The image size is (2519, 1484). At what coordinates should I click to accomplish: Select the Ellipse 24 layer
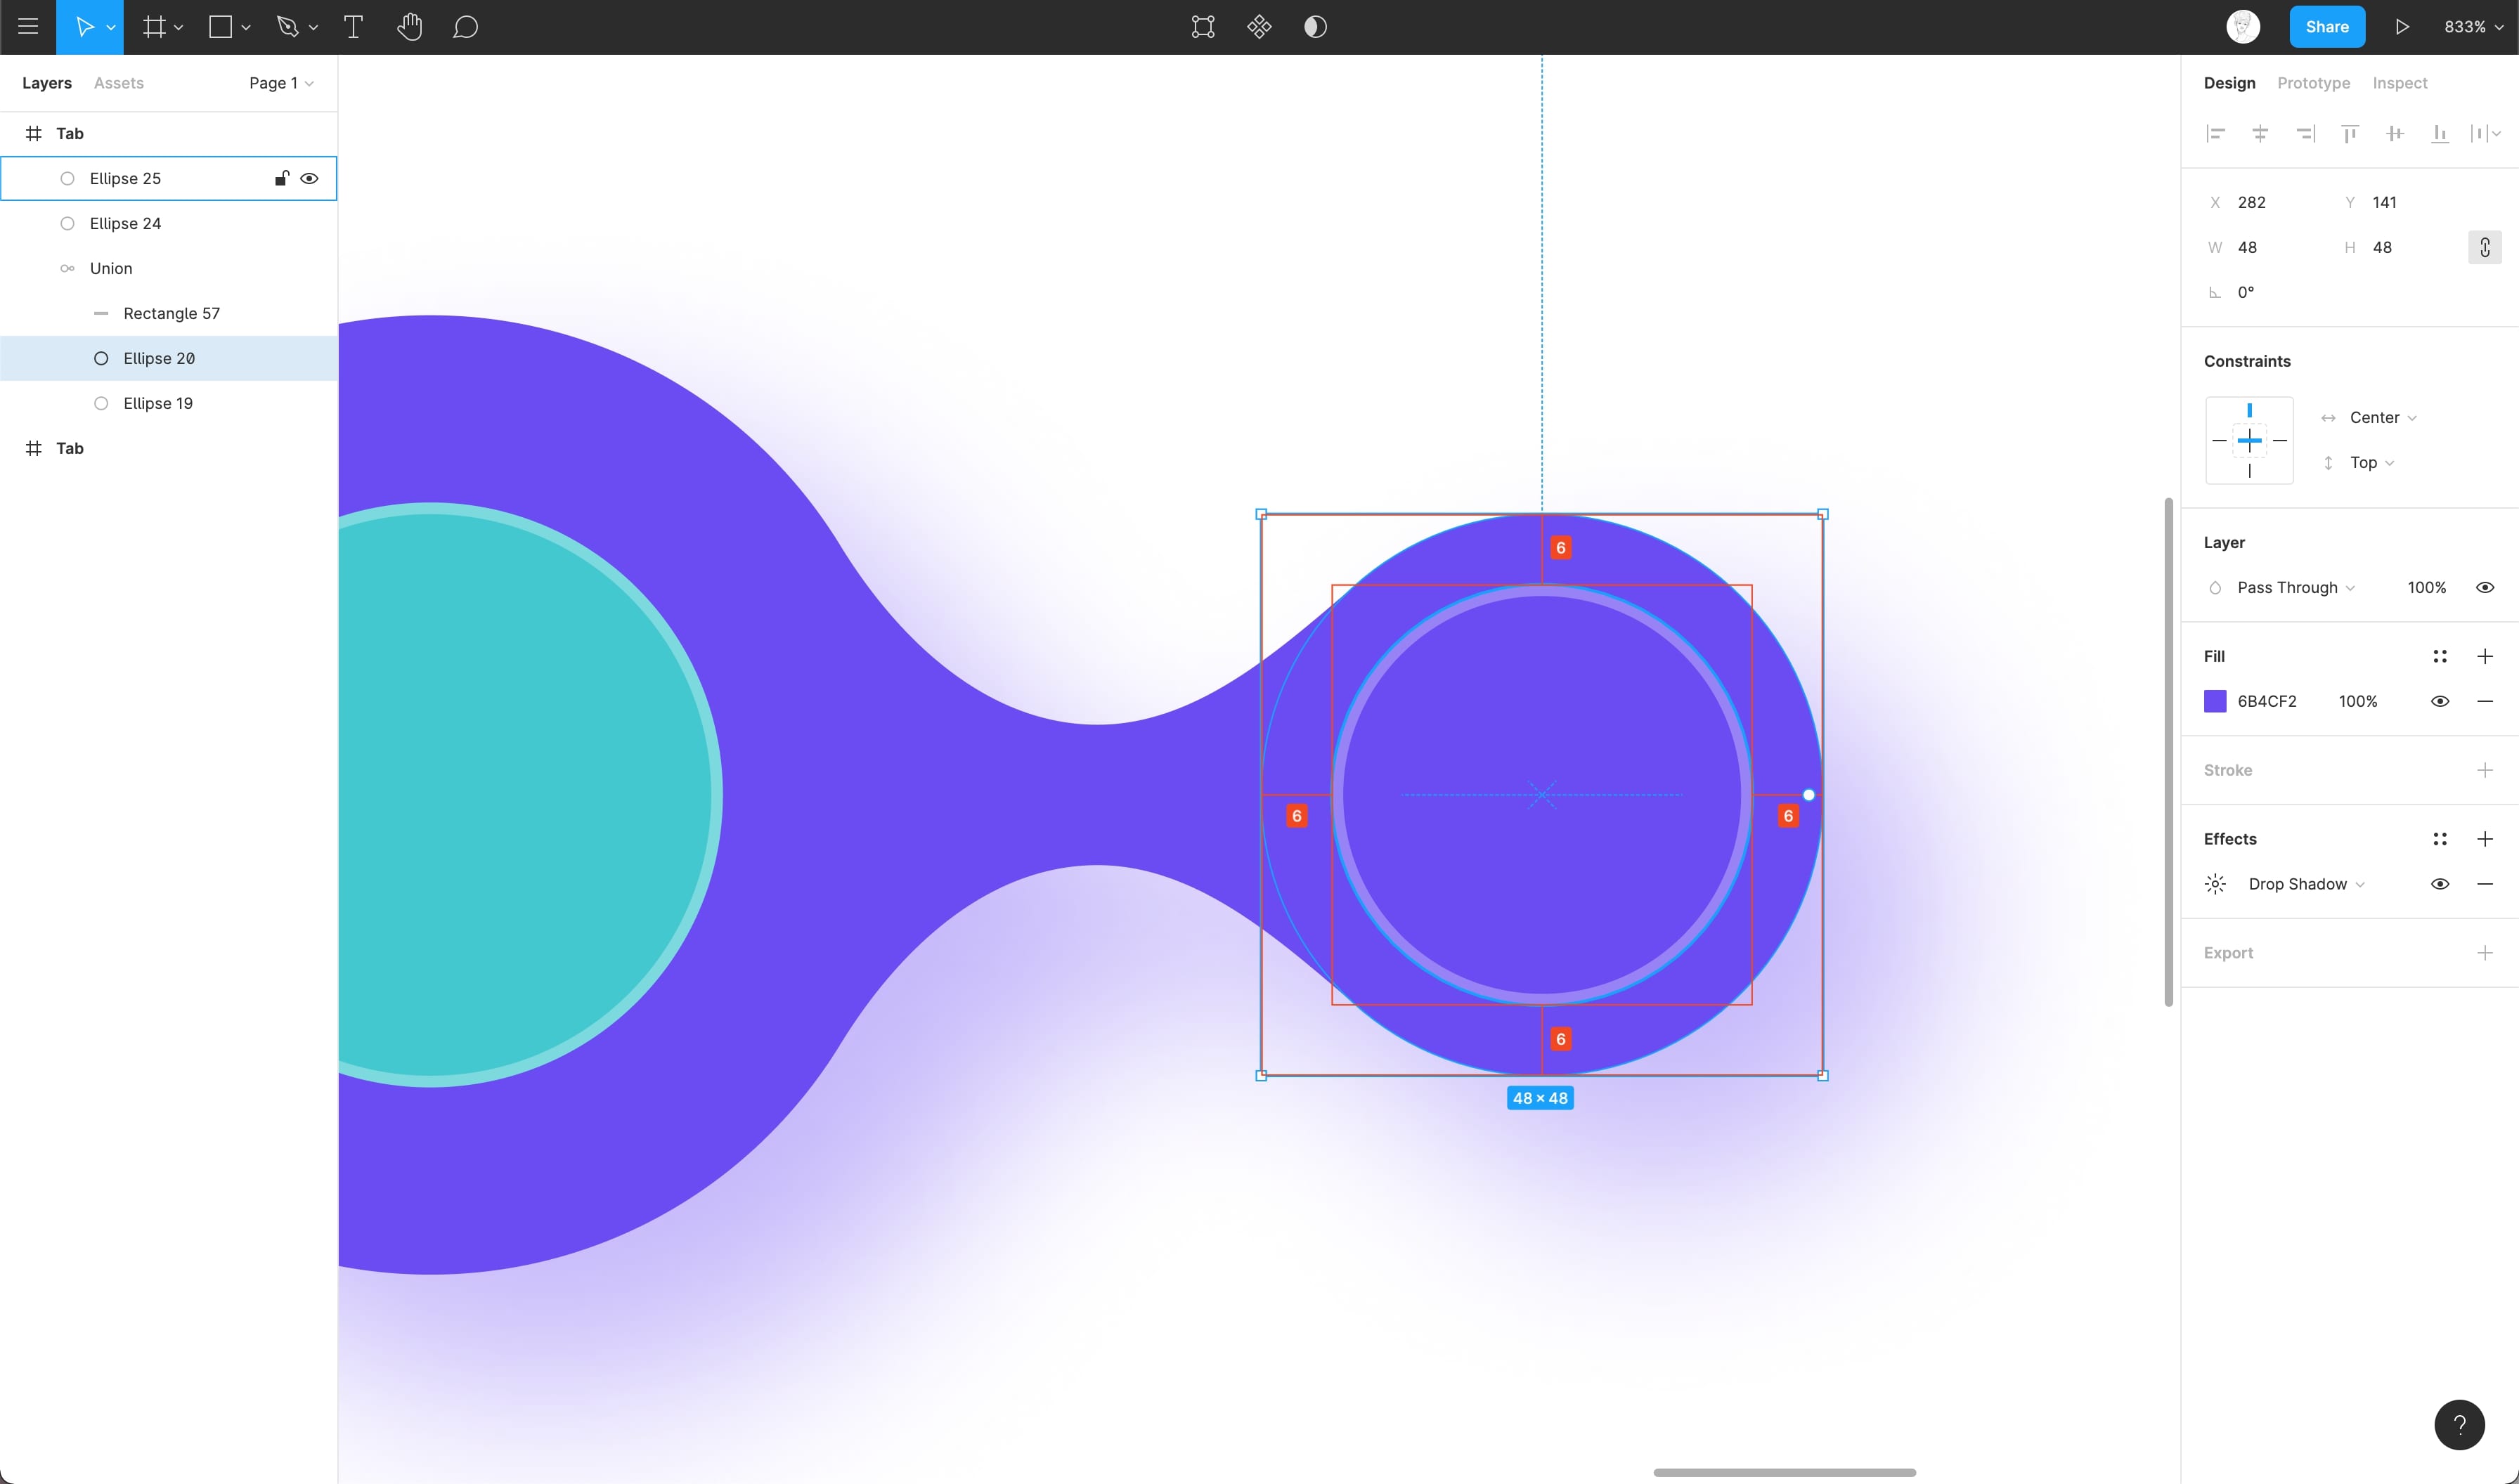coord(125,223)
